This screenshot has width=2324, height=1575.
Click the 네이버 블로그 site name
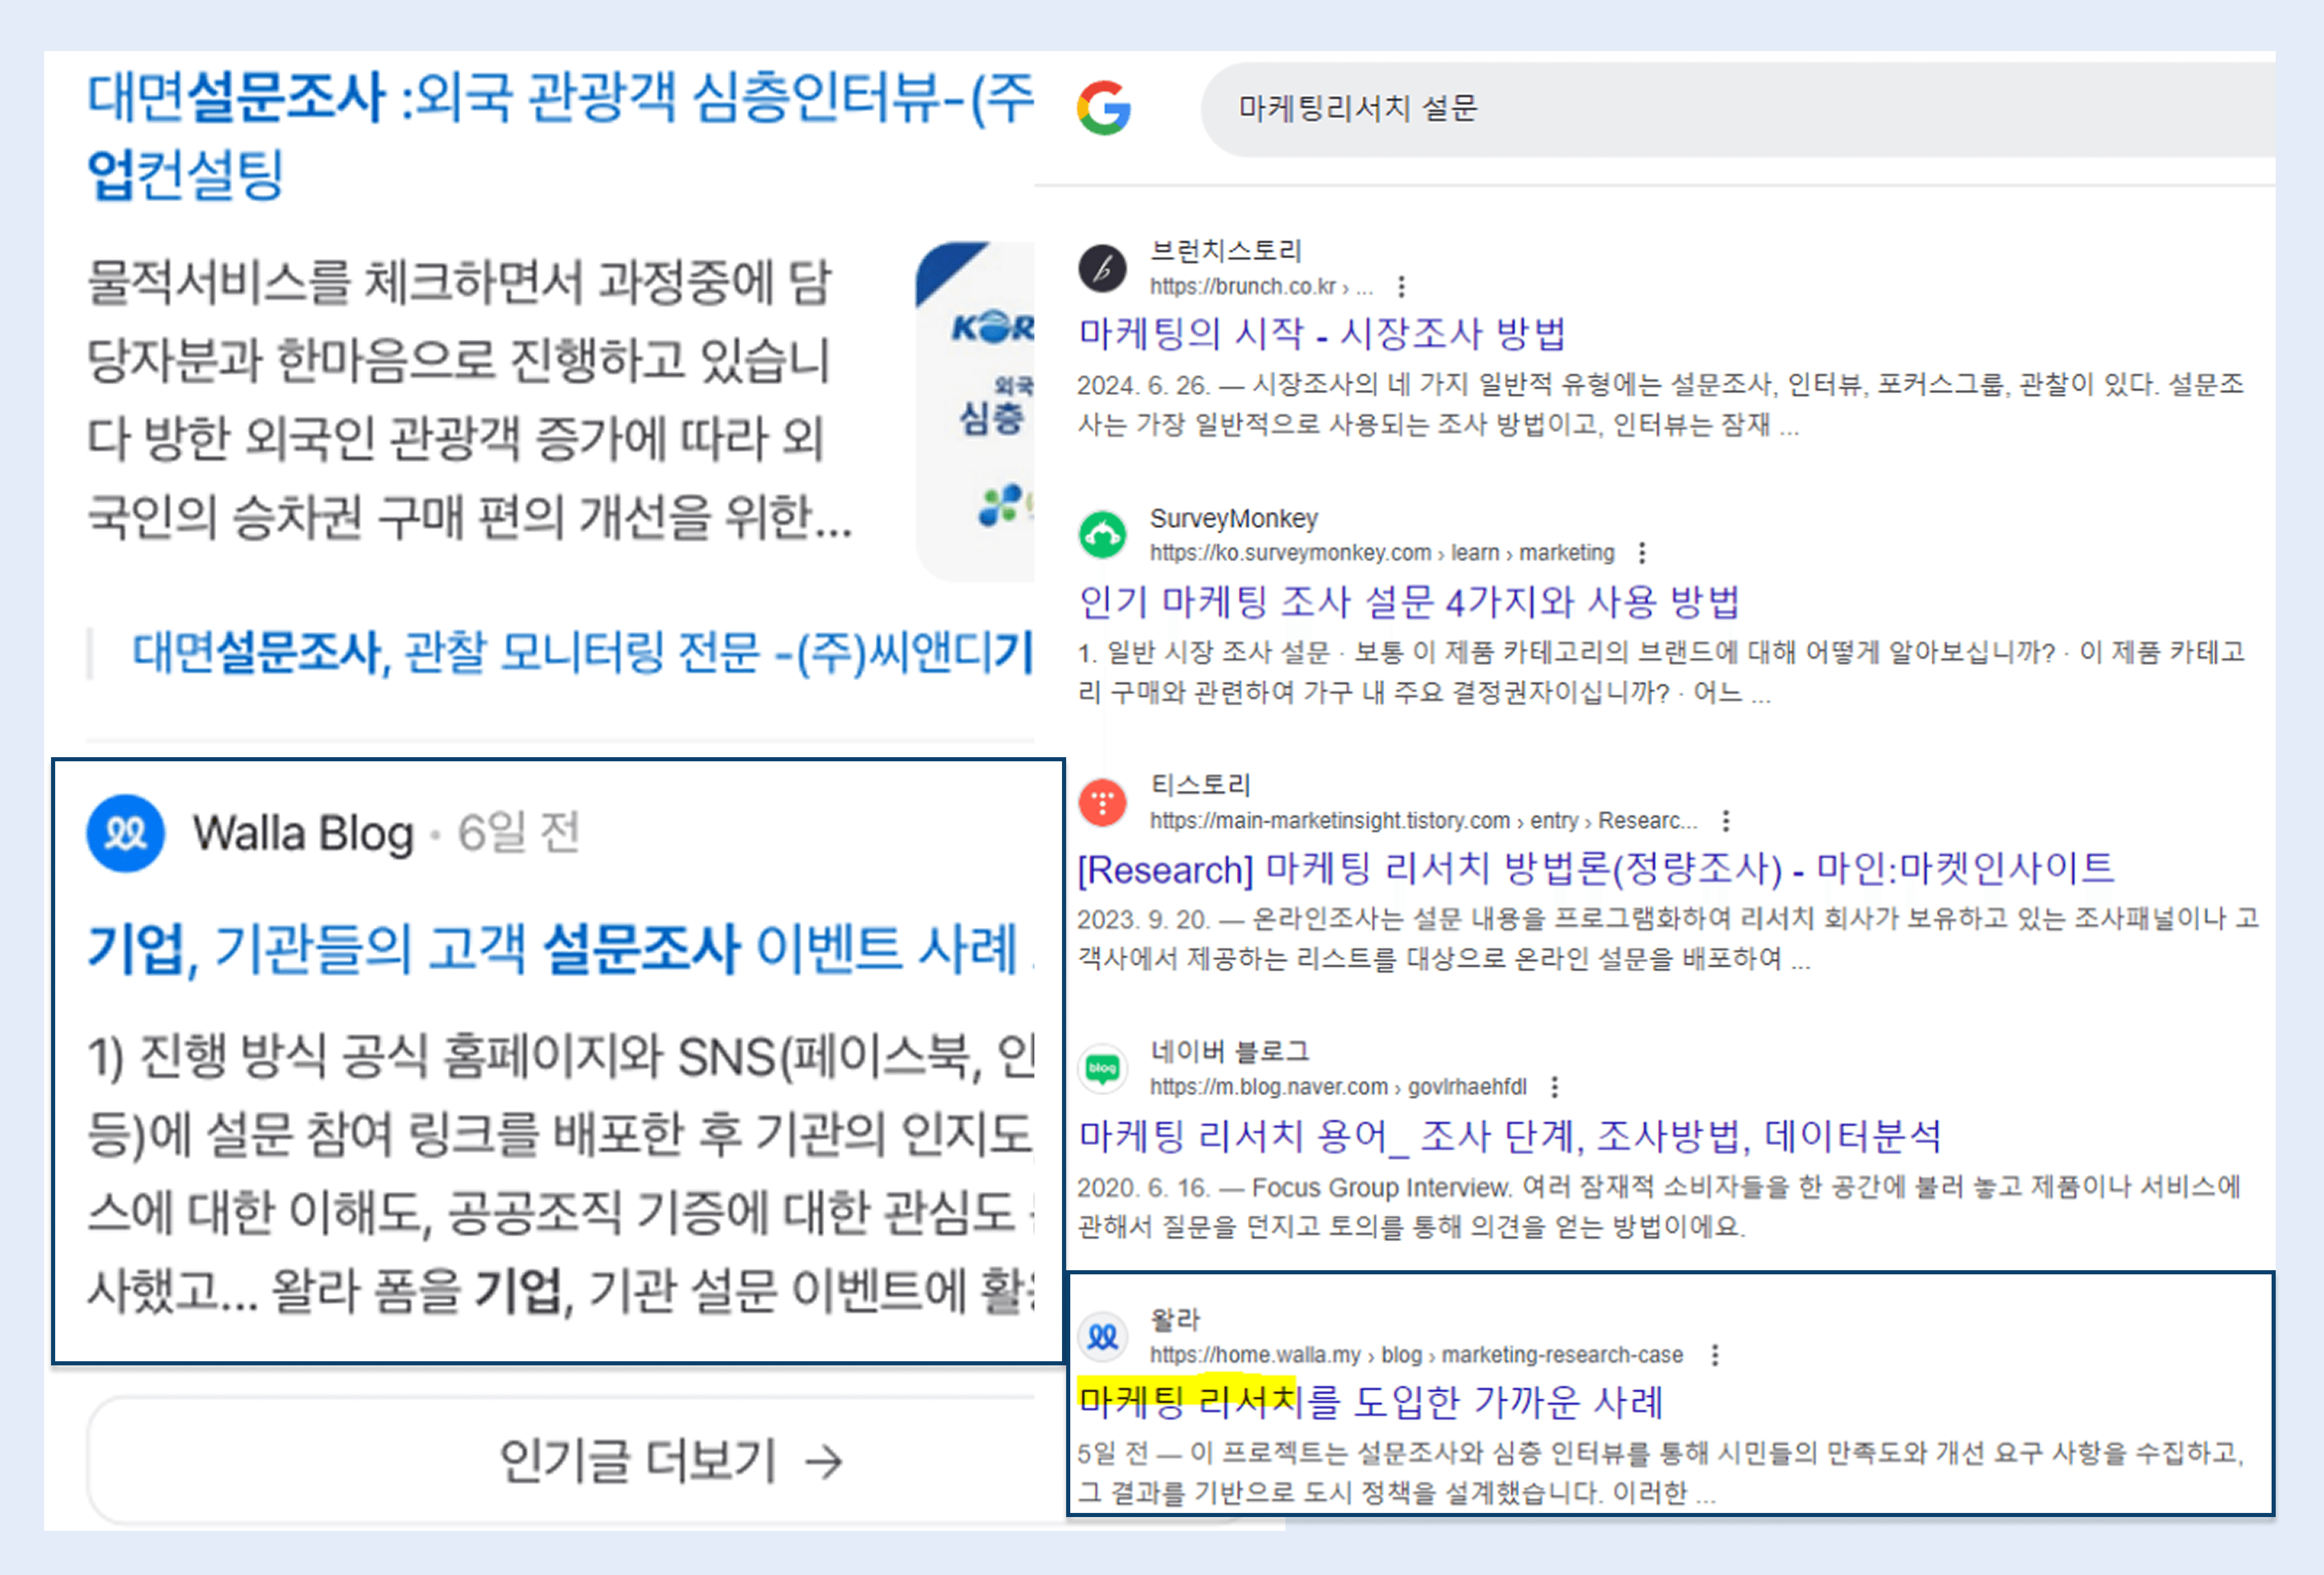point(1229,1052)
